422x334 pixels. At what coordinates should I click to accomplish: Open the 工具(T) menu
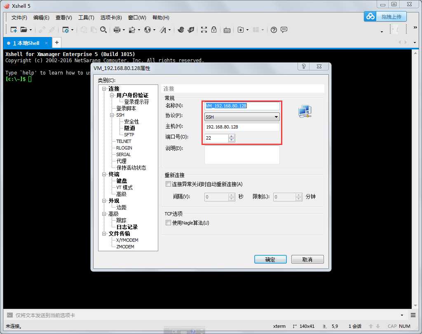click(x=86, y=17)
